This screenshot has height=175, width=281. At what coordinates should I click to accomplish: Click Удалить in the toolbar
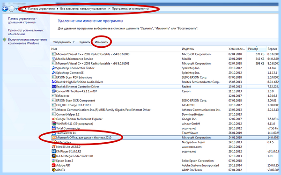(x=85, y=42)
